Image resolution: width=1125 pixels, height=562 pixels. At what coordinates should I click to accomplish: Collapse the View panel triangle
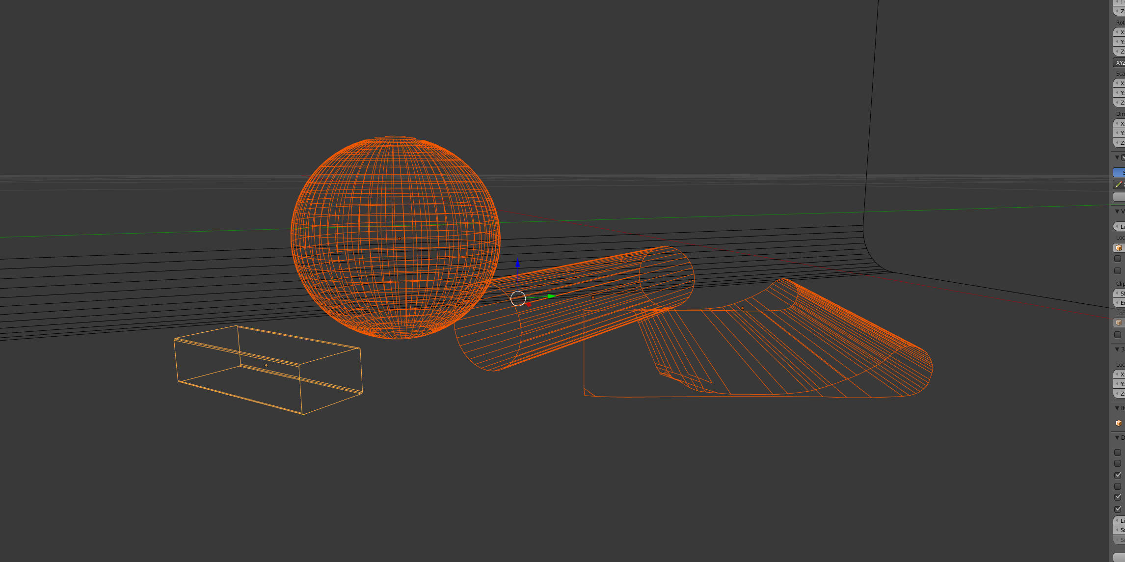pos(1117,212)
